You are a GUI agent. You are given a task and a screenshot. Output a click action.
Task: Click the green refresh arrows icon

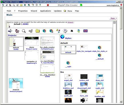[79, 31]
